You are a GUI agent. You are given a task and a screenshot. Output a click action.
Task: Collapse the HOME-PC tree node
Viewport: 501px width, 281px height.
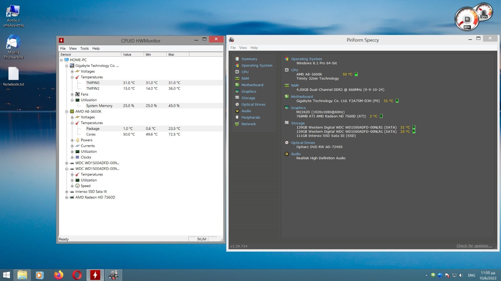(x=61, y=60)
